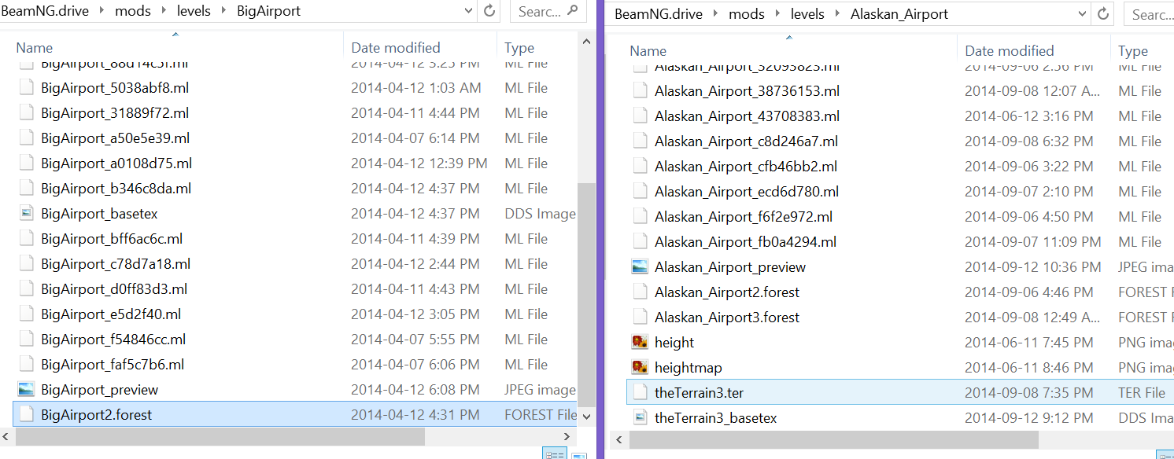Click the PNG icon of the heightmap file

click(640, 368)
